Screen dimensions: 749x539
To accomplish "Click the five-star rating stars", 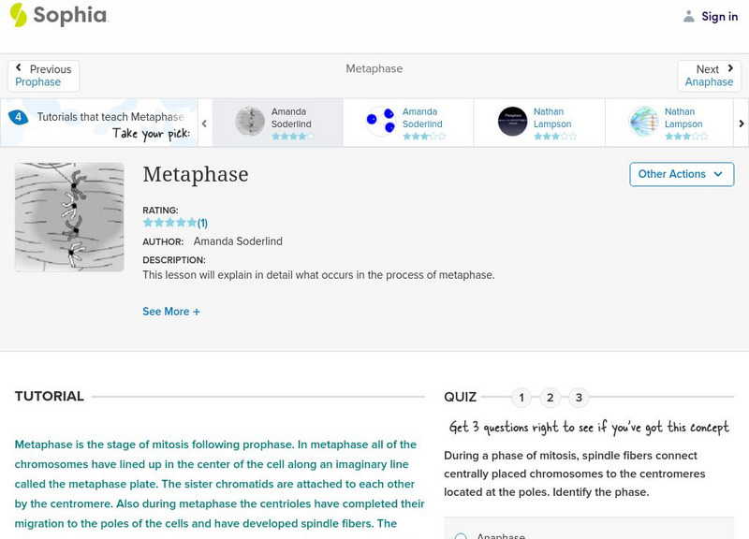I will click(x=169, y=223).
